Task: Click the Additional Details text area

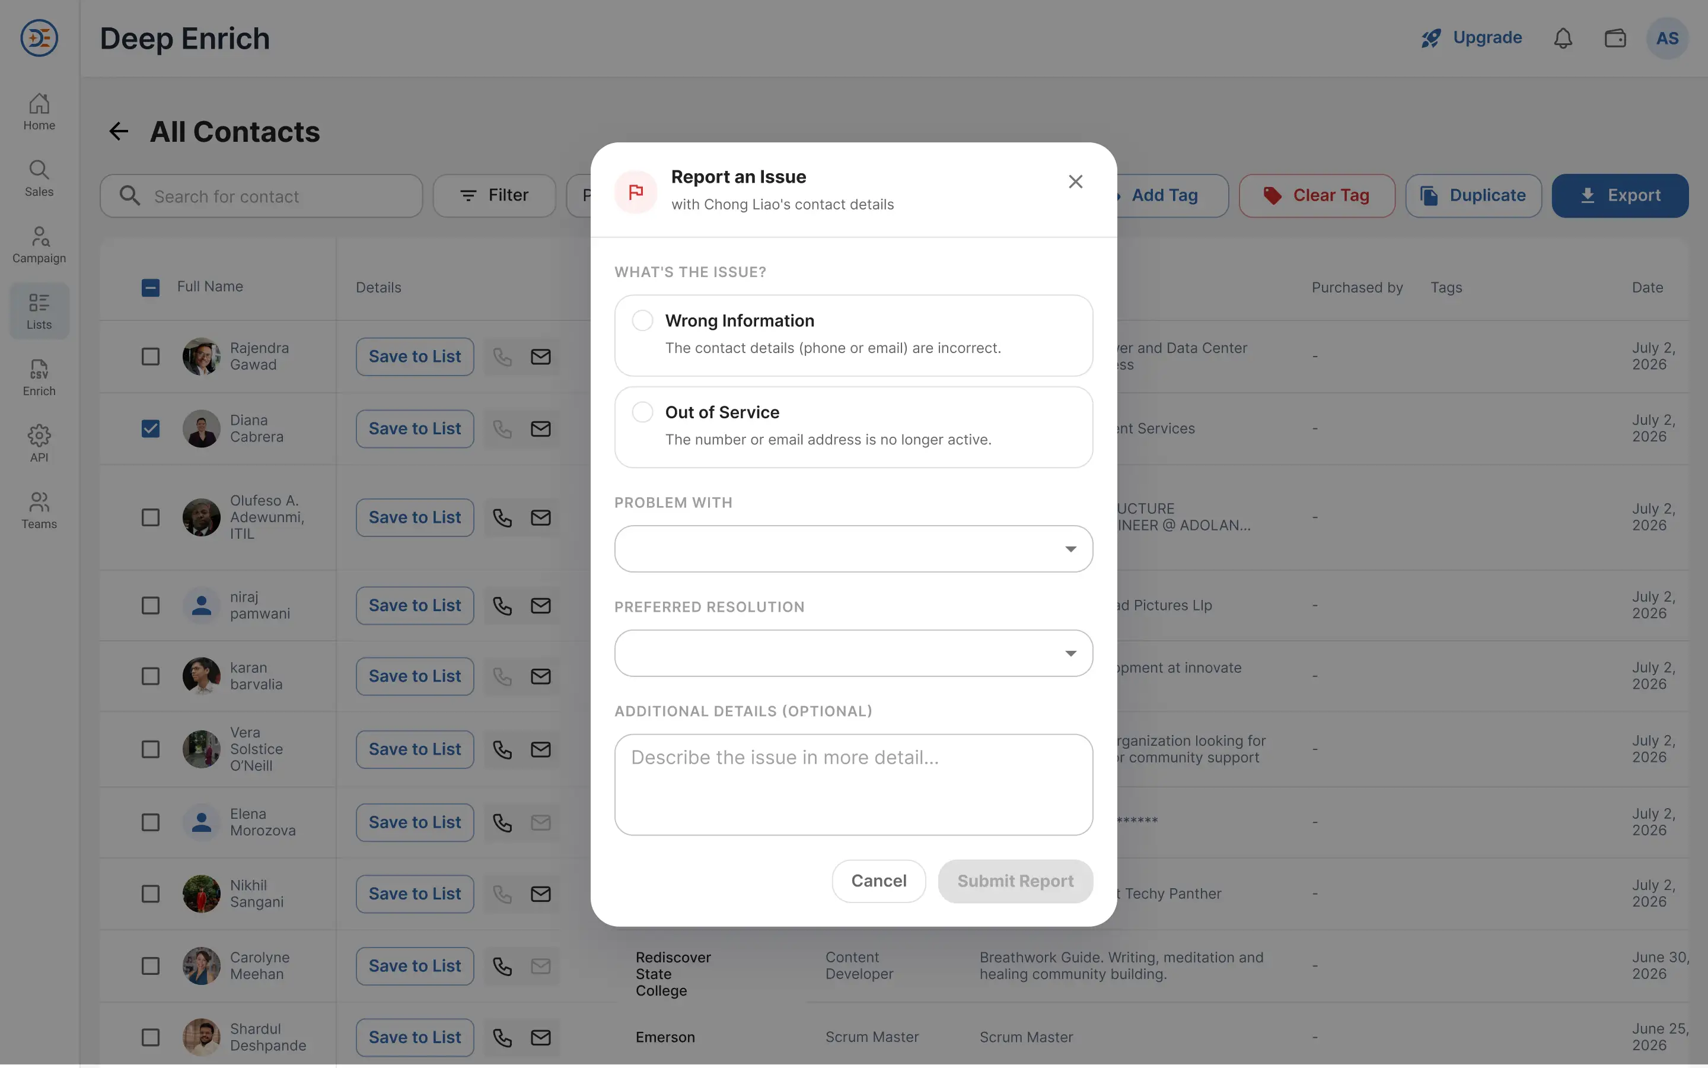Action: [x=853, y=785]
